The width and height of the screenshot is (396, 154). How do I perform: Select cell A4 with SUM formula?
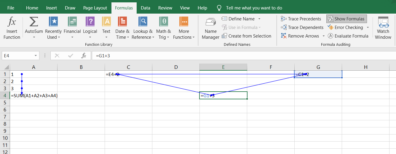click(34, 95)
